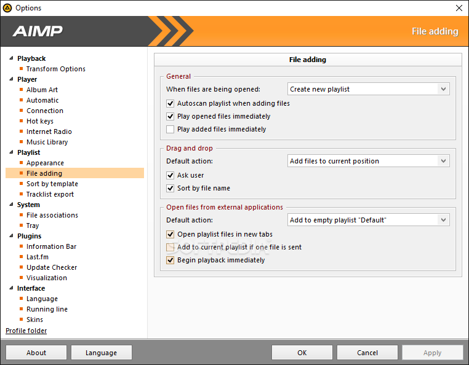Open Album Art settings
The width and height of the screenshot is (469, 365).
pos(42,90)
